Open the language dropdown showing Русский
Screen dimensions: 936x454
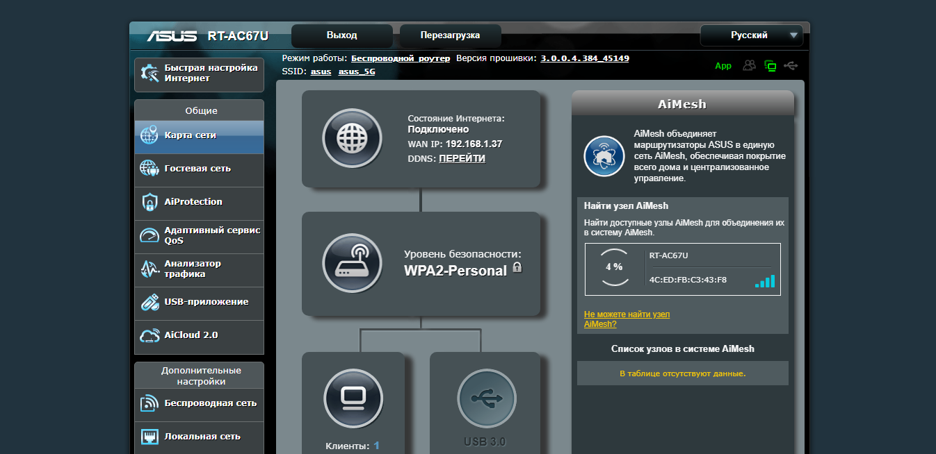click(x=752, y=35)
